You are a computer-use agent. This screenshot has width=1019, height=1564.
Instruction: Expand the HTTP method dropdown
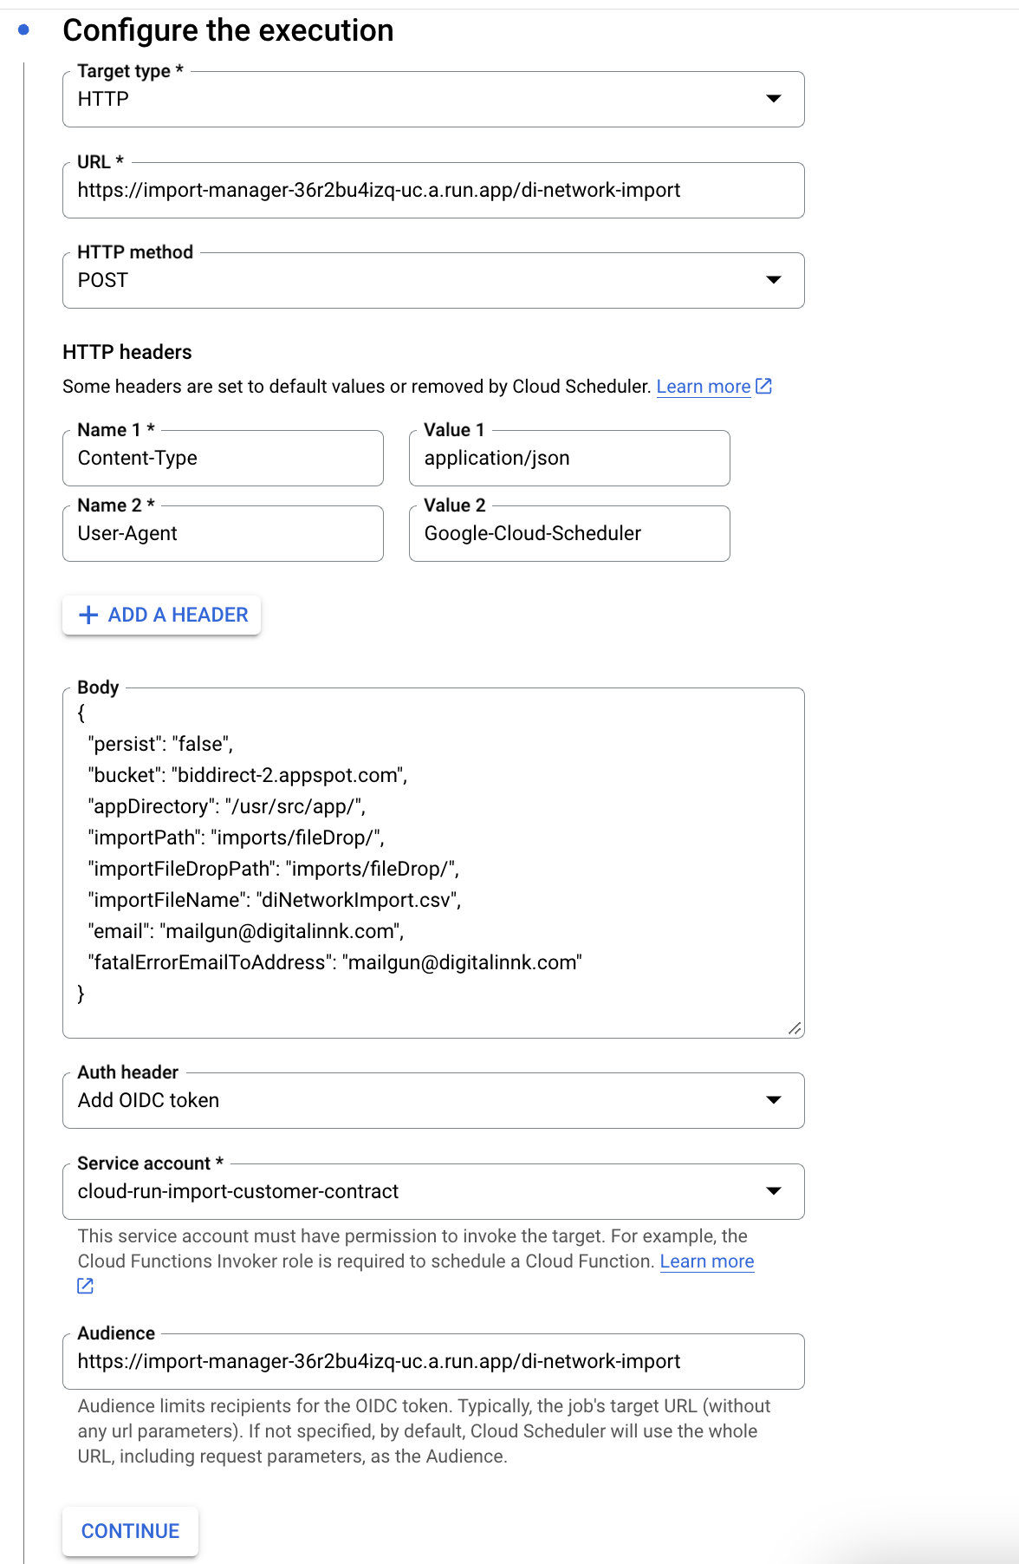tap(433, 281)
